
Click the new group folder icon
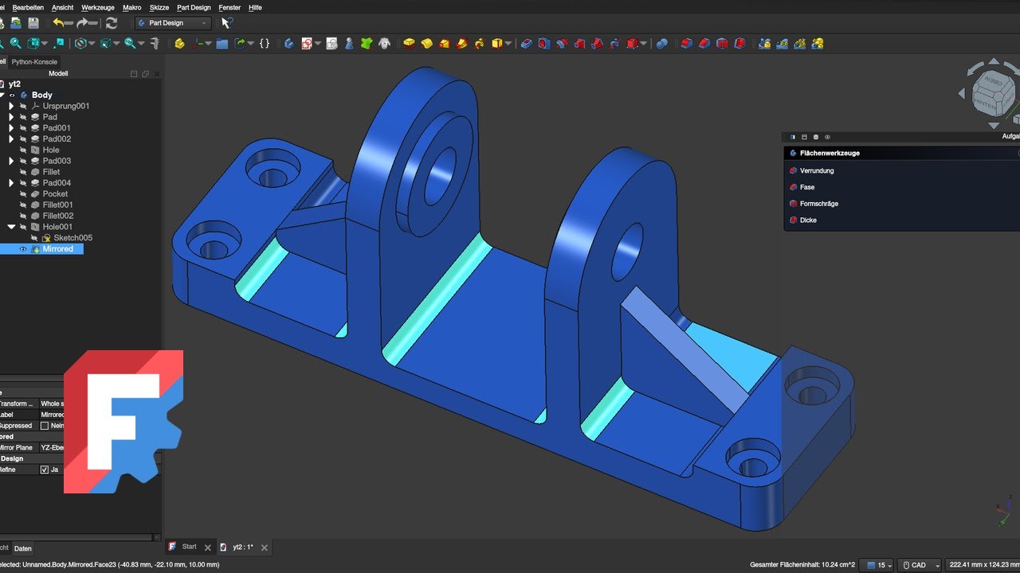click(222, 44)
